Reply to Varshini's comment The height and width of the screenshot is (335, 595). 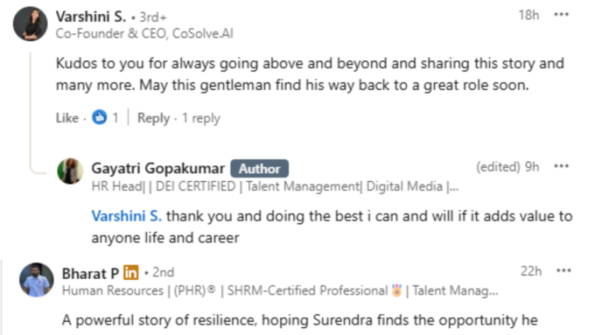(153, 118)
